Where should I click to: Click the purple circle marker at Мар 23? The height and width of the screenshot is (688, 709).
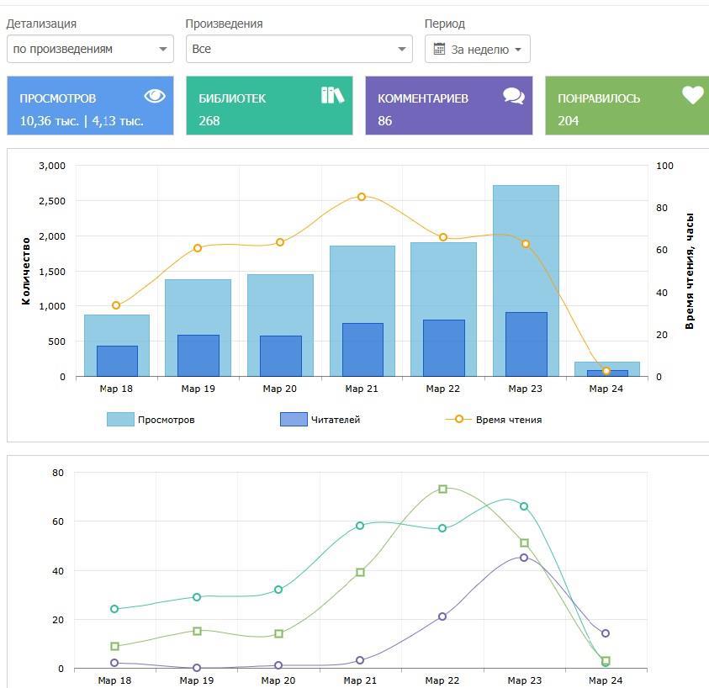524,558
